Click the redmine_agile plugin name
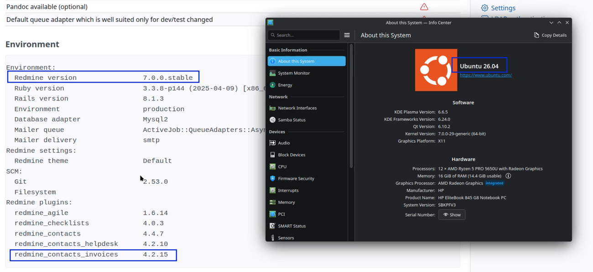 tap(42, 213)
